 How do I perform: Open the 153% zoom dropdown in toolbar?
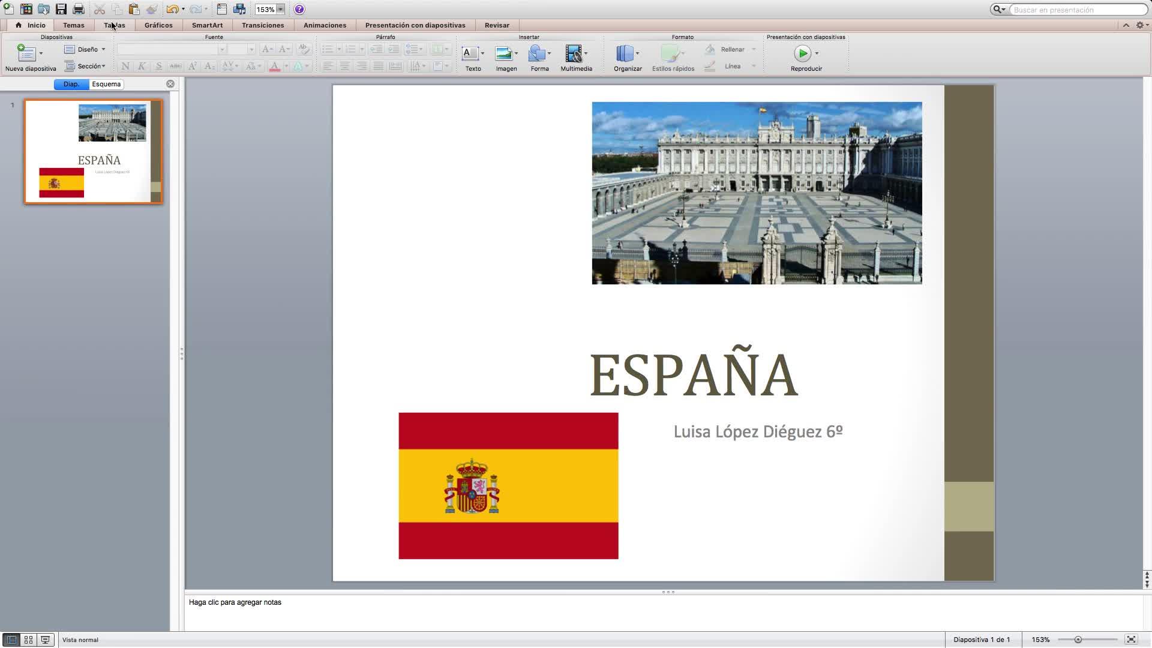[280, 10]
